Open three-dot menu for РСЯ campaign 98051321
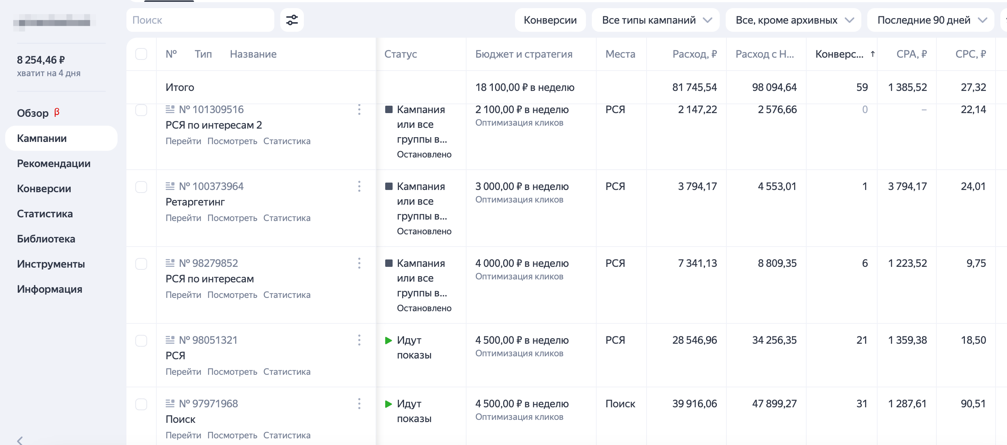The image size is (1007, 445). click(x=359, y=340)
